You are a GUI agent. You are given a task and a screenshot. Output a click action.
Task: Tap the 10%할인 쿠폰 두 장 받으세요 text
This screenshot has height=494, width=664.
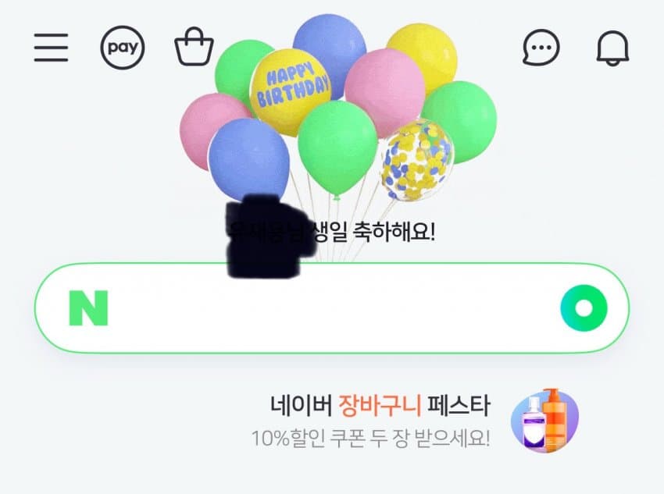(x=371, y=438)
